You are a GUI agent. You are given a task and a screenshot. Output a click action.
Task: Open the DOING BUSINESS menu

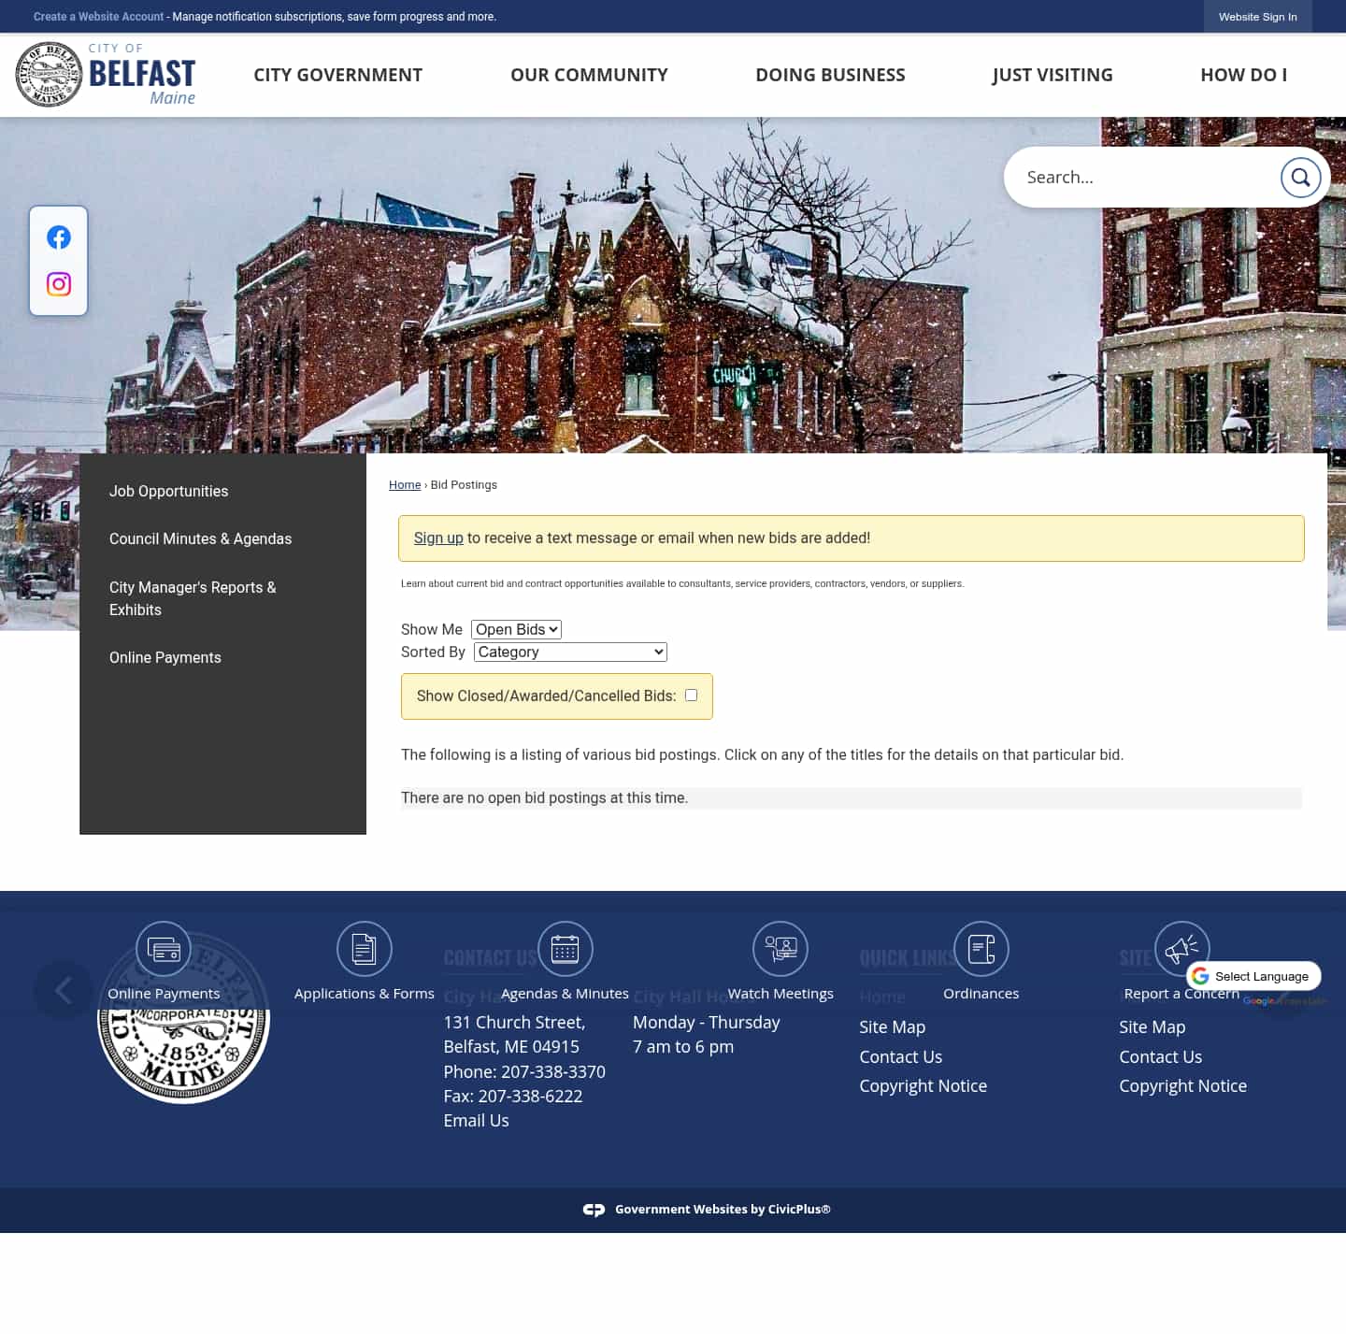coord(830,74)
